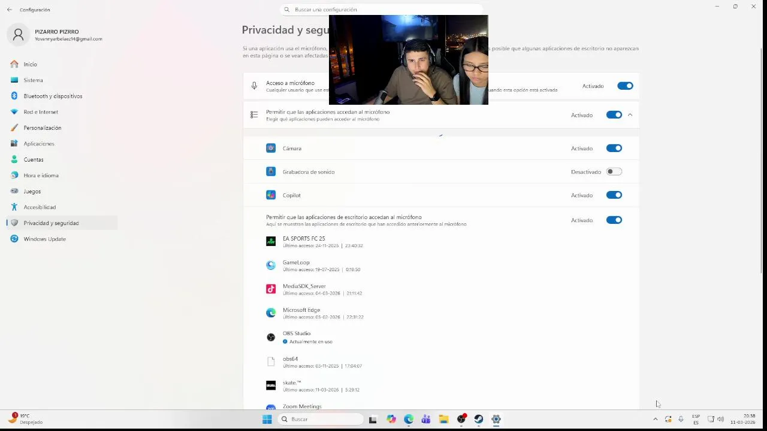Click the Actualmente en uso status text
This screenshot has width=767, height=431.
(310, 342)
